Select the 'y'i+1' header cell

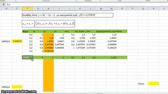(x=90, y=31)
